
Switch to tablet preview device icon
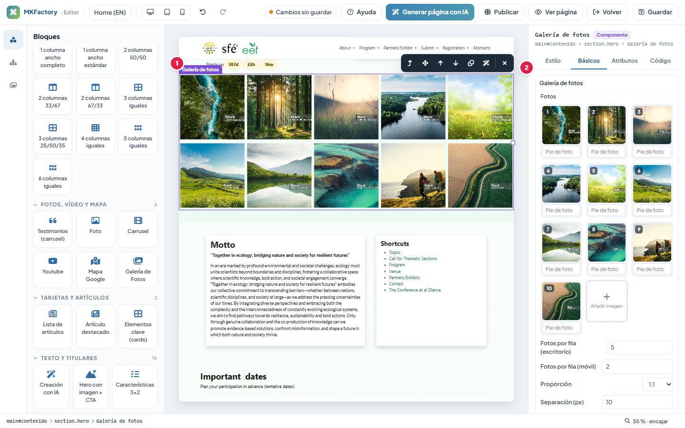pyautogui.click(x=167, y=12)
